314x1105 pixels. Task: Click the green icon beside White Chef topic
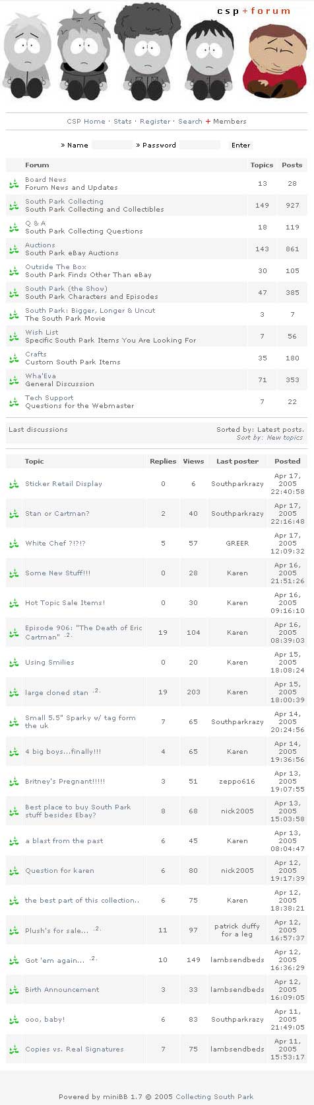click(14, 544)
